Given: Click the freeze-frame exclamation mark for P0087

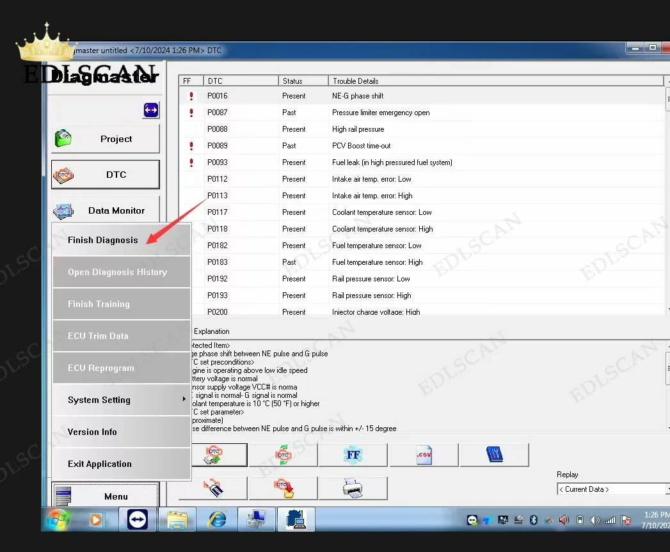Looking at the screenshot, I should [x=191, y=113].
